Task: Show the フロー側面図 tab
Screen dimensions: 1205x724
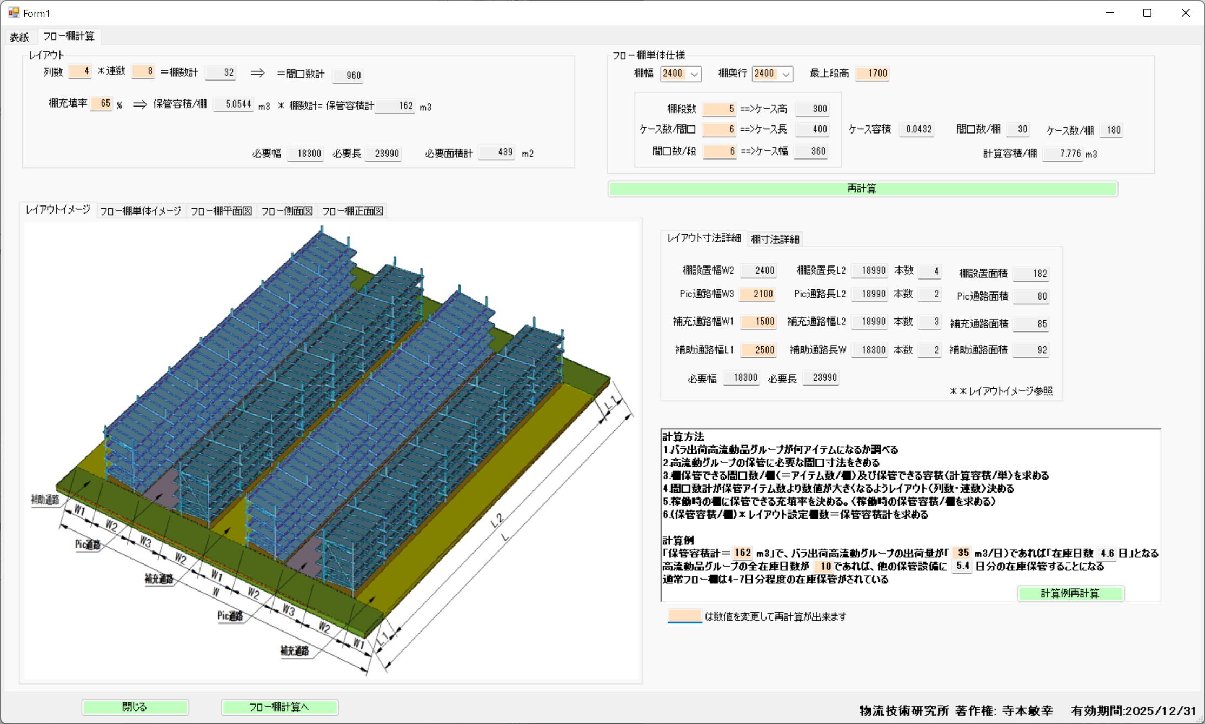Action: pos(287,211)
